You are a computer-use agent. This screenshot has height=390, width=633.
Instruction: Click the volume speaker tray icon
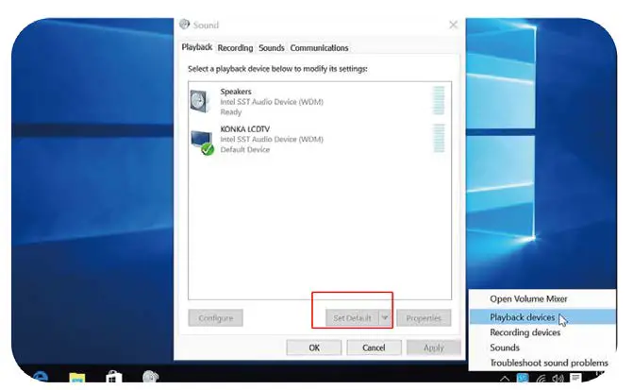click(x=558, y=378)
